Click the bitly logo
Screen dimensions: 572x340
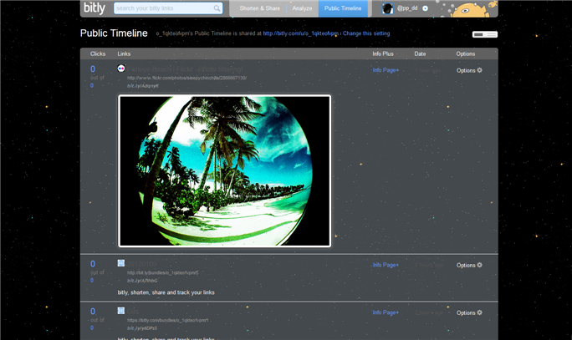(94, 8)
